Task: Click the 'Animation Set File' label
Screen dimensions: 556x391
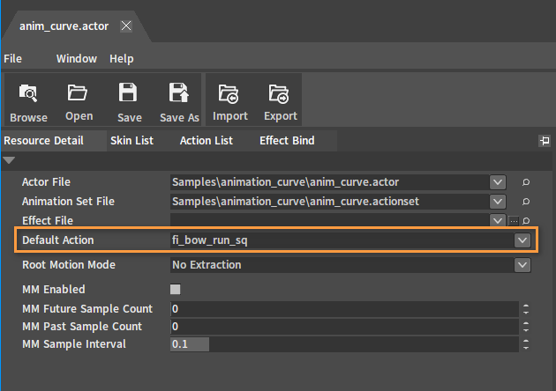Action: tap(68, 202)
